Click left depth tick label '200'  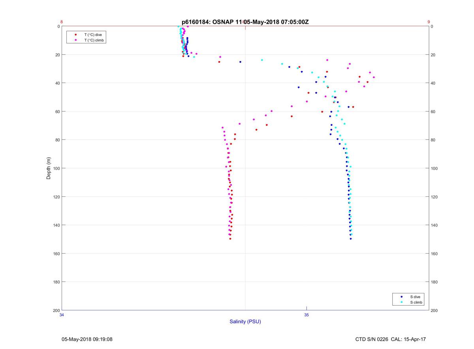pos(56,310)
